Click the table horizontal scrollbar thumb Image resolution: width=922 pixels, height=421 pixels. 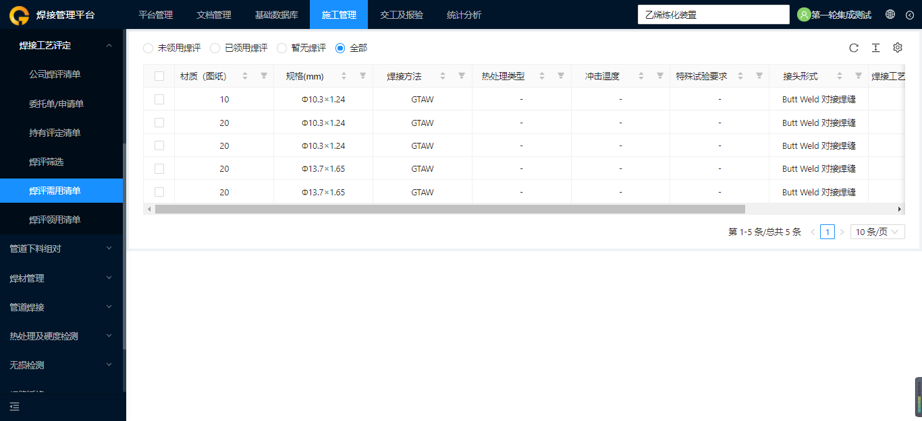coord(450,209)
